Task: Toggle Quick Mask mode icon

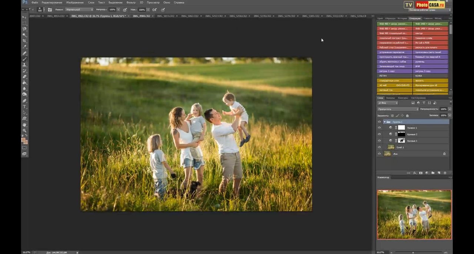Action: (24, 148)
